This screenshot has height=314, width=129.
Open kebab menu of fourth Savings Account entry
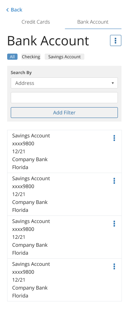[x=114, y=267]
